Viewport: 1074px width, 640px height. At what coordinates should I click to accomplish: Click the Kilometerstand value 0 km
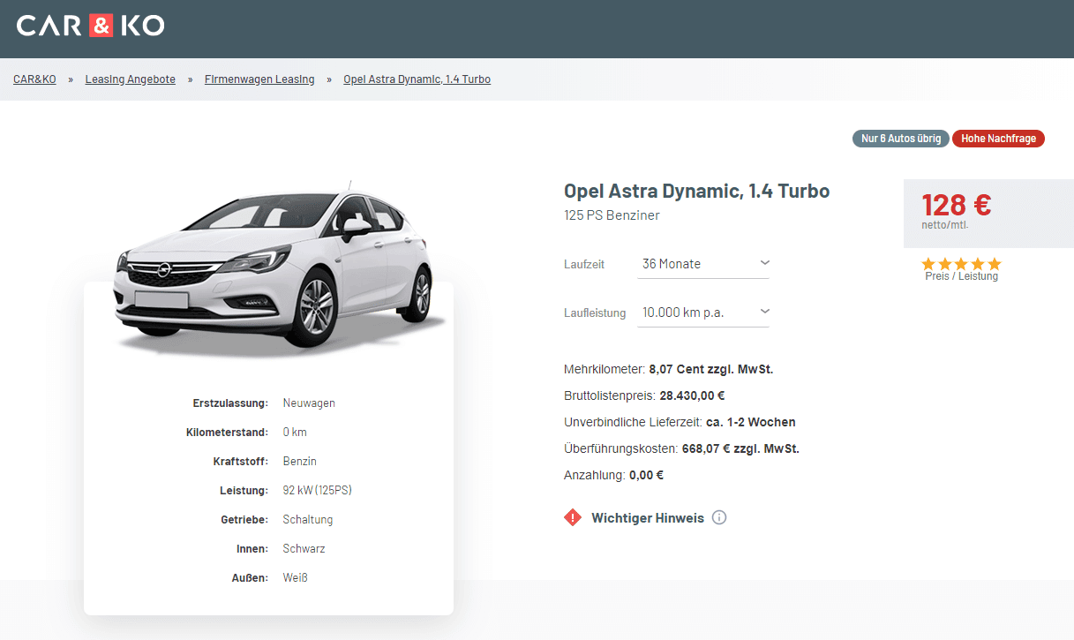pos(295,433)
